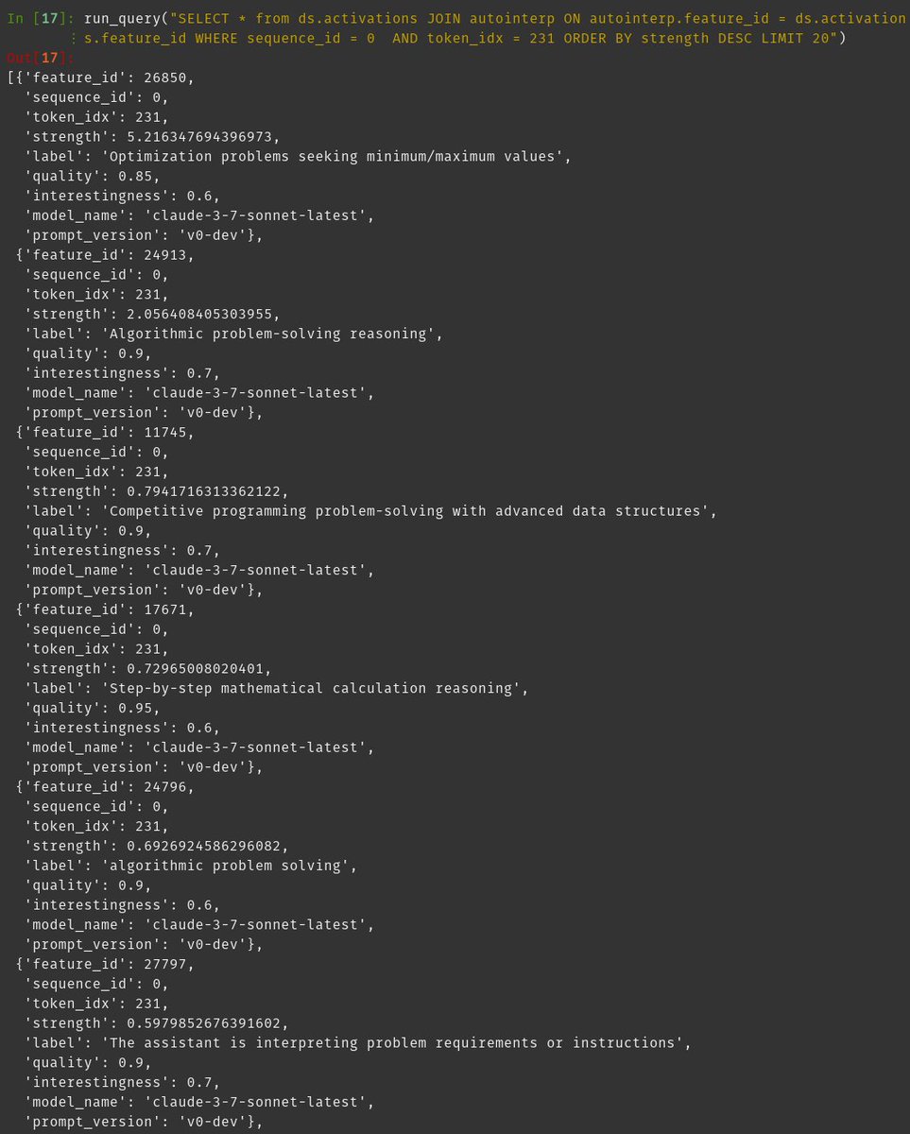Image resolution: width=910 pixels, height=1134 pixels.
Task: Click strength value 2.056408405303955
Action: 204,314
